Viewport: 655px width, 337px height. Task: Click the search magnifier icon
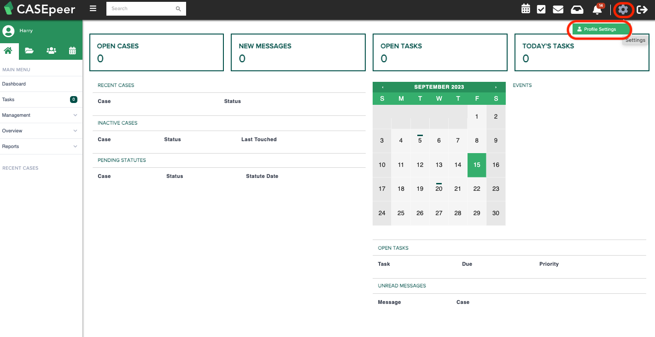[179, 9]
